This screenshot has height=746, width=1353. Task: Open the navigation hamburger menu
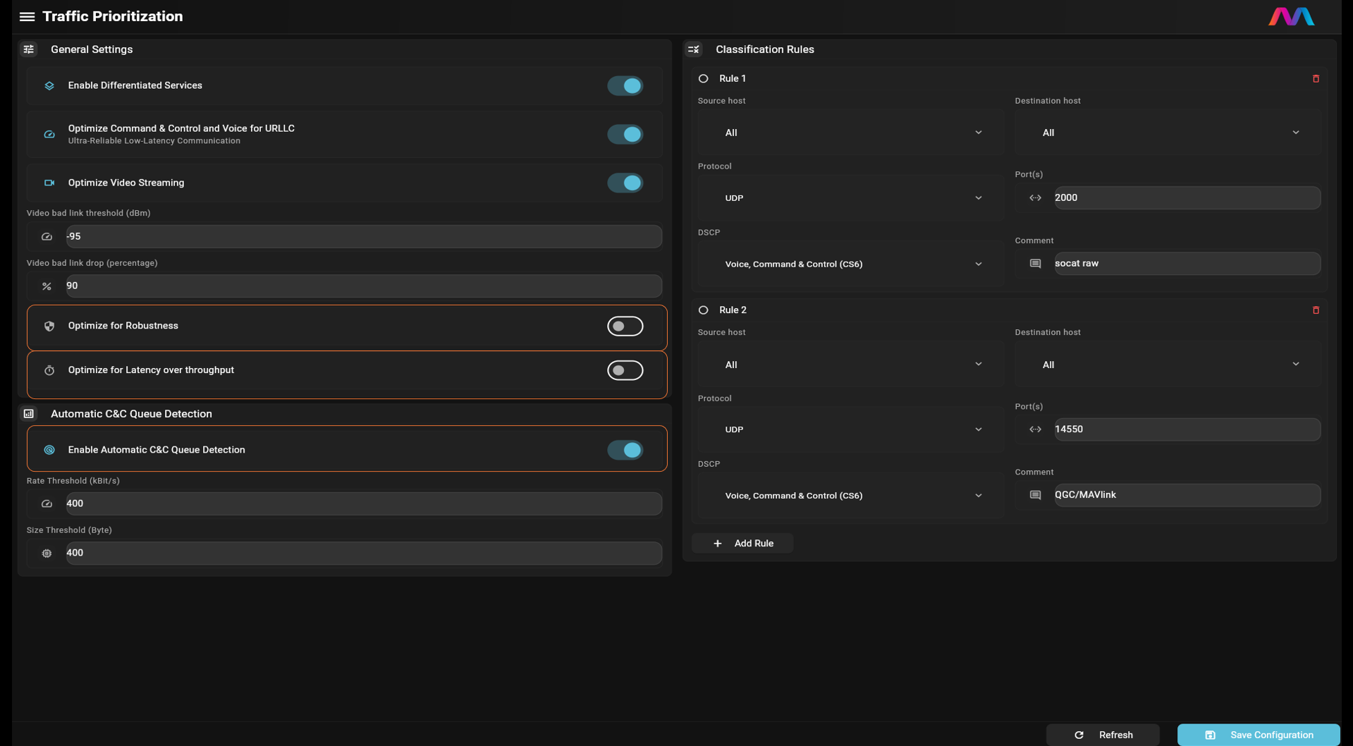(x=27, y=16)
